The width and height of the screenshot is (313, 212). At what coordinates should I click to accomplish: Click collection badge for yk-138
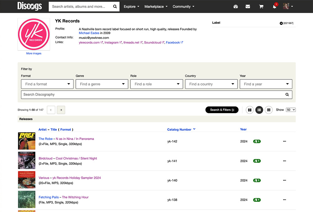click(x=257, y=200)
